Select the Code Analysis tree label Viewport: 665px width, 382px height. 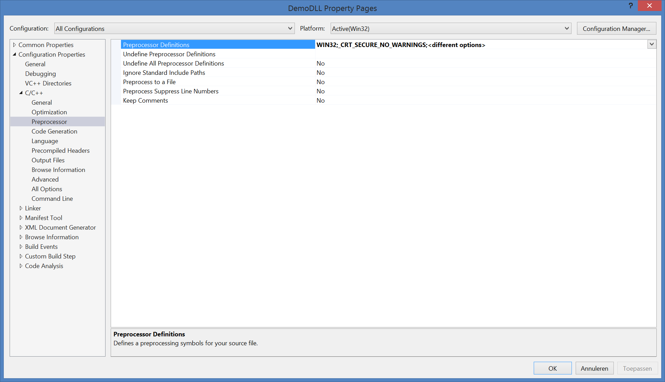coord(44,266)
